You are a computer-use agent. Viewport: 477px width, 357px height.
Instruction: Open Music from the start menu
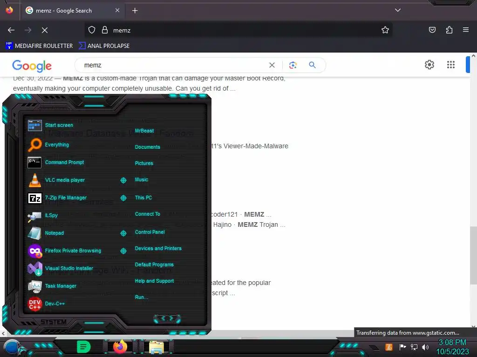[x=142, y=180]
